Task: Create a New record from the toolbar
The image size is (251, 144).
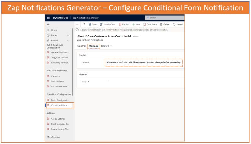Action: point(136,24)
